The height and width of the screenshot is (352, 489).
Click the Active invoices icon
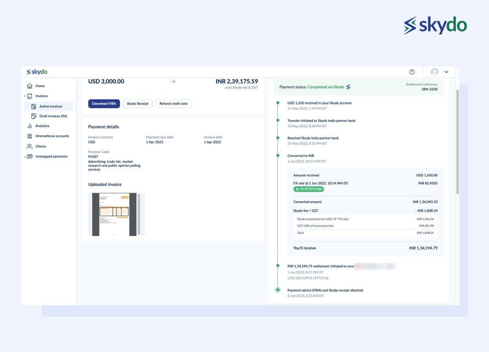point(33,106)
